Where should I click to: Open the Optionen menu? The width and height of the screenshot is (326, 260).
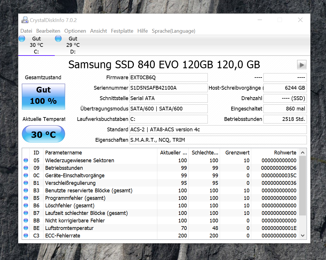[x=75, y=31]
